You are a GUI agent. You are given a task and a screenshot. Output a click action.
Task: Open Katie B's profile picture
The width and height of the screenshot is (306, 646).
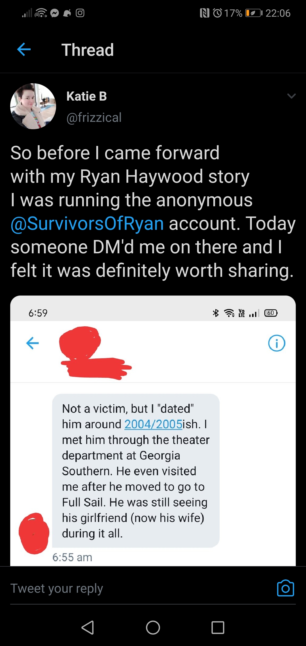tap(33, 106)
